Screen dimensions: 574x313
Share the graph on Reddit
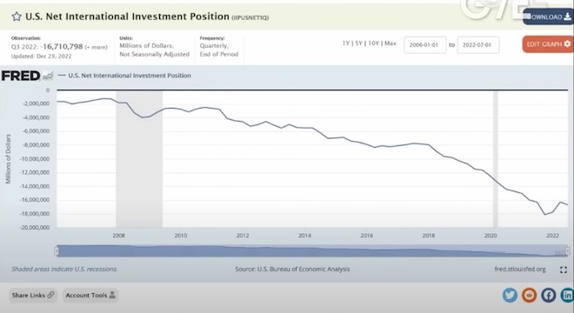pos(530,295)
